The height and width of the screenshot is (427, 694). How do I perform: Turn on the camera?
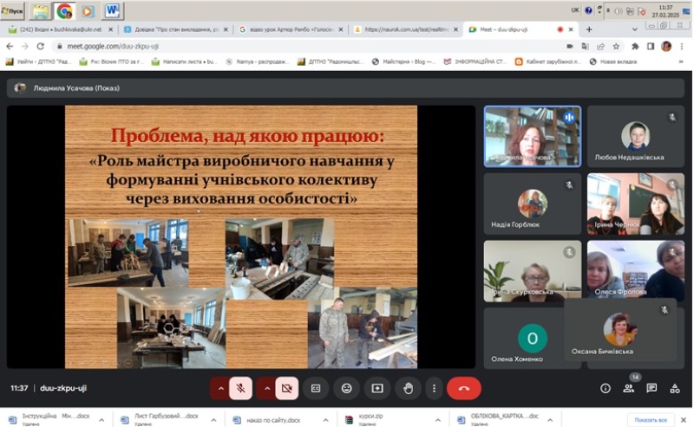[286, 389]
